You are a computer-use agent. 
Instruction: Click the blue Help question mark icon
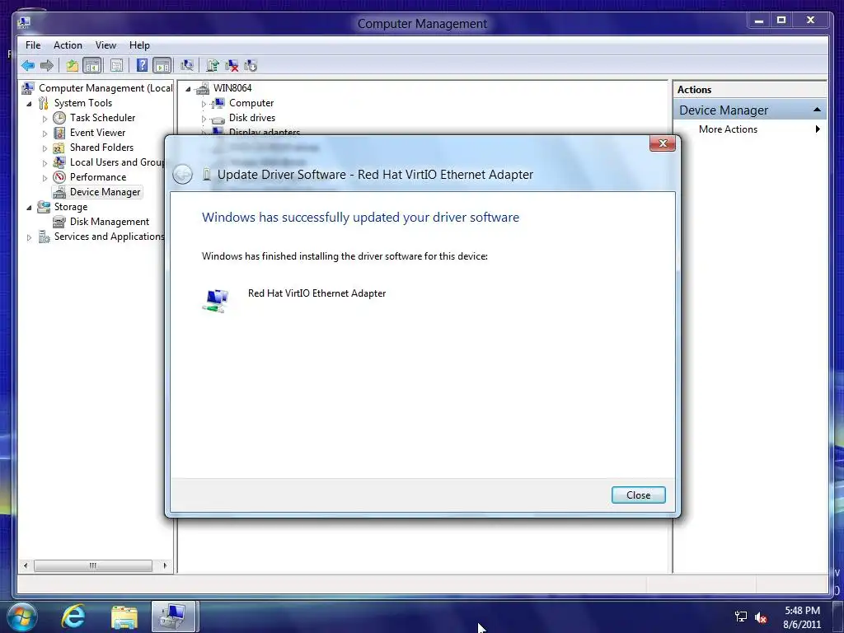click(142, 66)
